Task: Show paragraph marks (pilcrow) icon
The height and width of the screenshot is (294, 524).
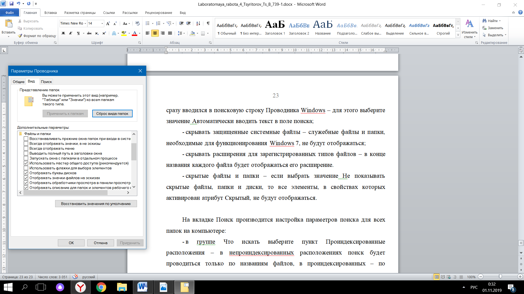Action: (x=208, y=23)
